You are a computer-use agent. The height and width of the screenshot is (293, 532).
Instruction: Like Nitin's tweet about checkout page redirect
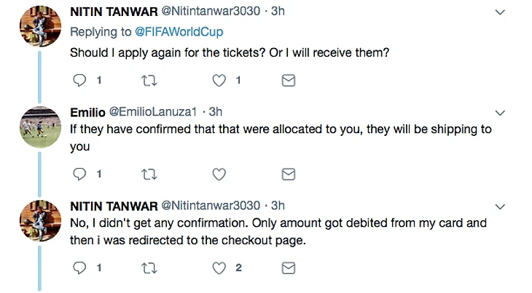tap(219, 268)
